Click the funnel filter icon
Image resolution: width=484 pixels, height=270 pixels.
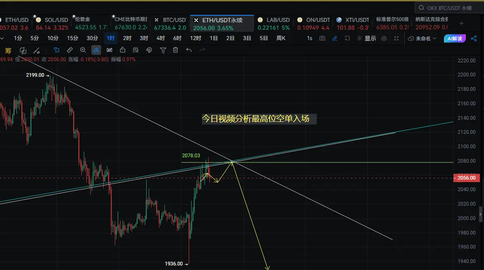point(163,50)
